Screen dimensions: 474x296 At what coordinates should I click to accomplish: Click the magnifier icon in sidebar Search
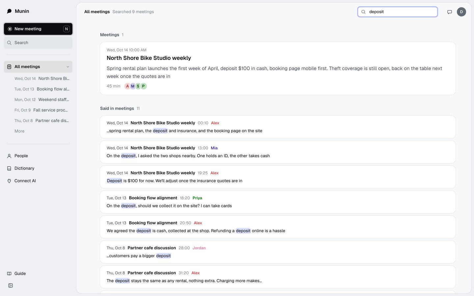(9, 43)
